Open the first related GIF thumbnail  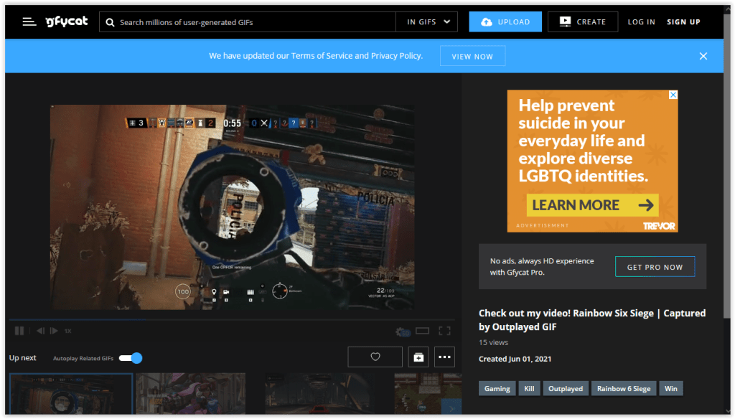pos(70,394)
